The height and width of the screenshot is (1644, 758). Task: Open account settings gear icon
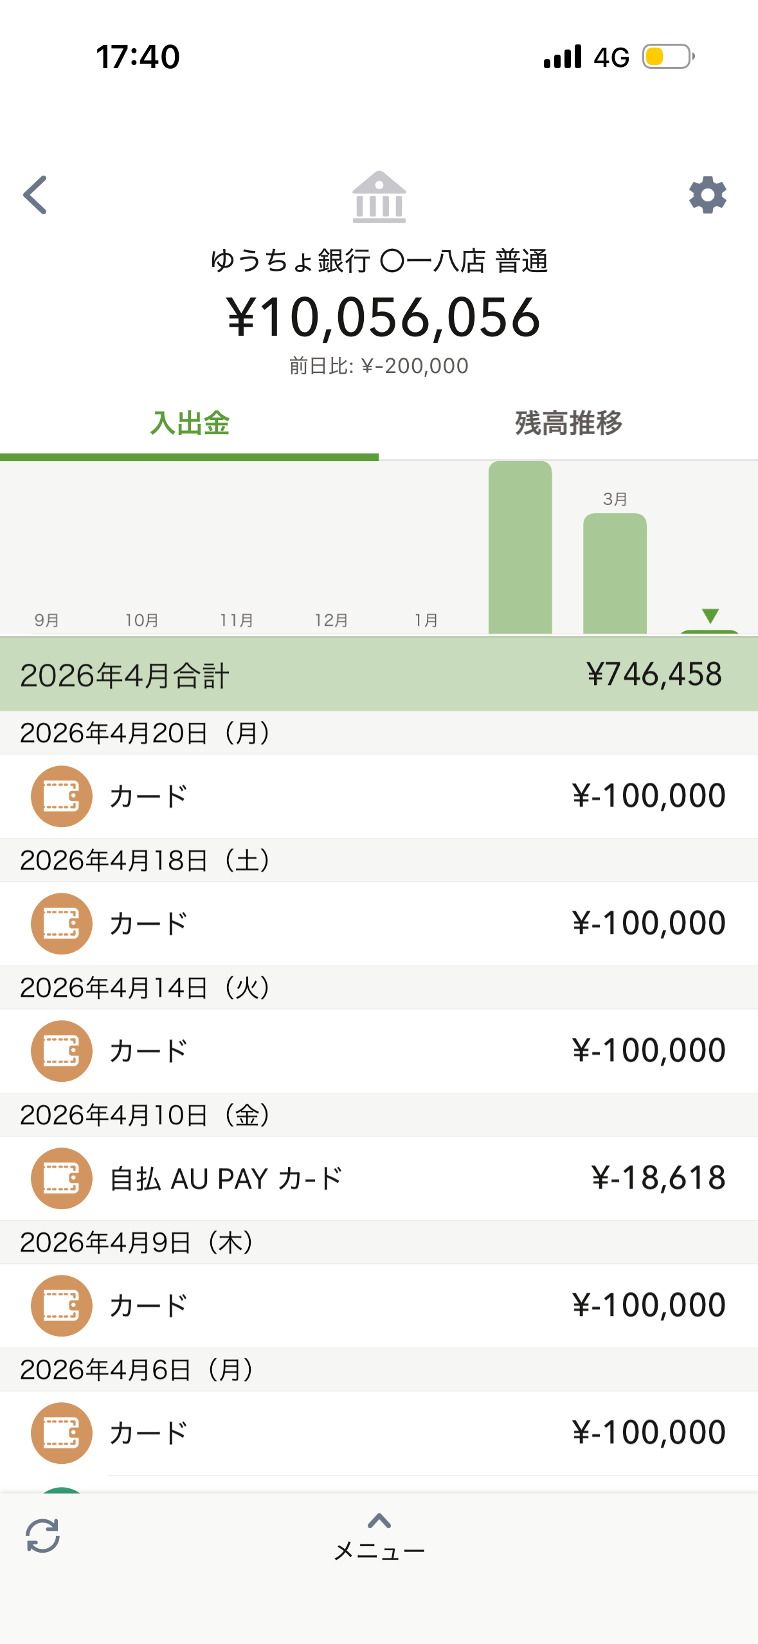707,194
